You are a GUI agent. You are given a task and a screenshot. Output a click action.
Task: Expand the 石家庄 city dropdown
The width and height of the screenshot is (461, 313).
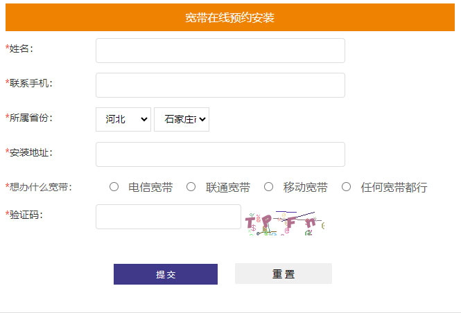click(x=182, y=119)
